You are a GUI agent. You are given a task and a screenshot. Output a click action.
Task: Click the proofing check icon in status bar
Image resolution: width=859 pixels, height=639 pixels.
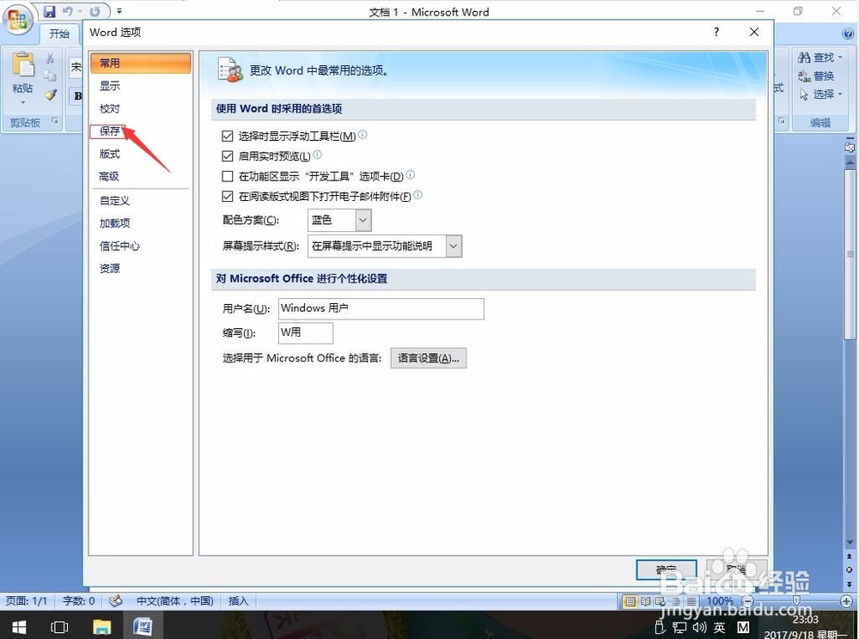click(115, 601)
